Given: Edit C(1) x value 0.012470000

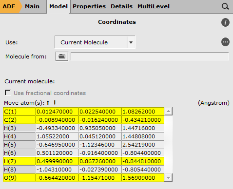Looking at the screenshot, I should [57, 112].
